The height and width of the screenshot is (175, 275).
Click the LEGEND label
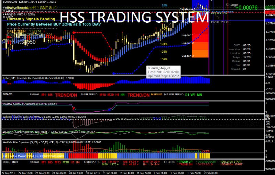[x=169, y=162]
